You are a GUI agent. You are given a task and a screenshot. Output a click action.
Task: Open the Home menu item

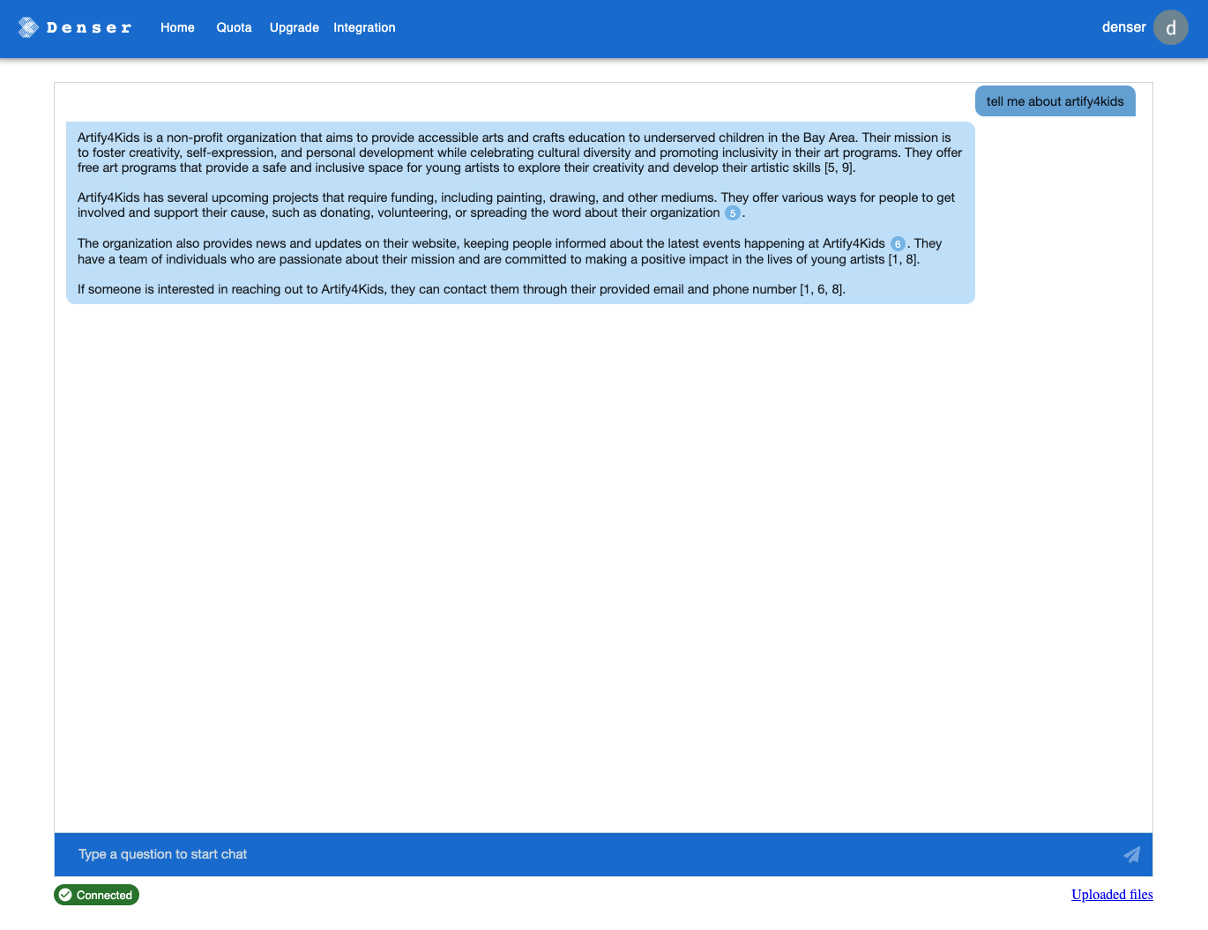177,27
